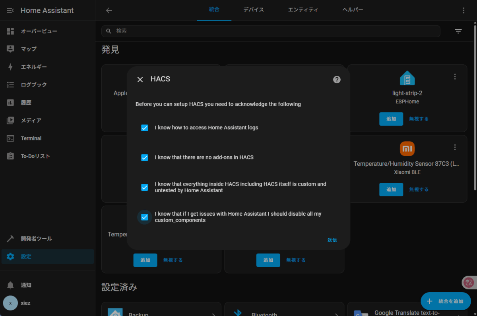Image resolution: width=477 pixels, height=316 pixels.
Task: Open the ログブック logbook panel
Action: pos(48,84)
